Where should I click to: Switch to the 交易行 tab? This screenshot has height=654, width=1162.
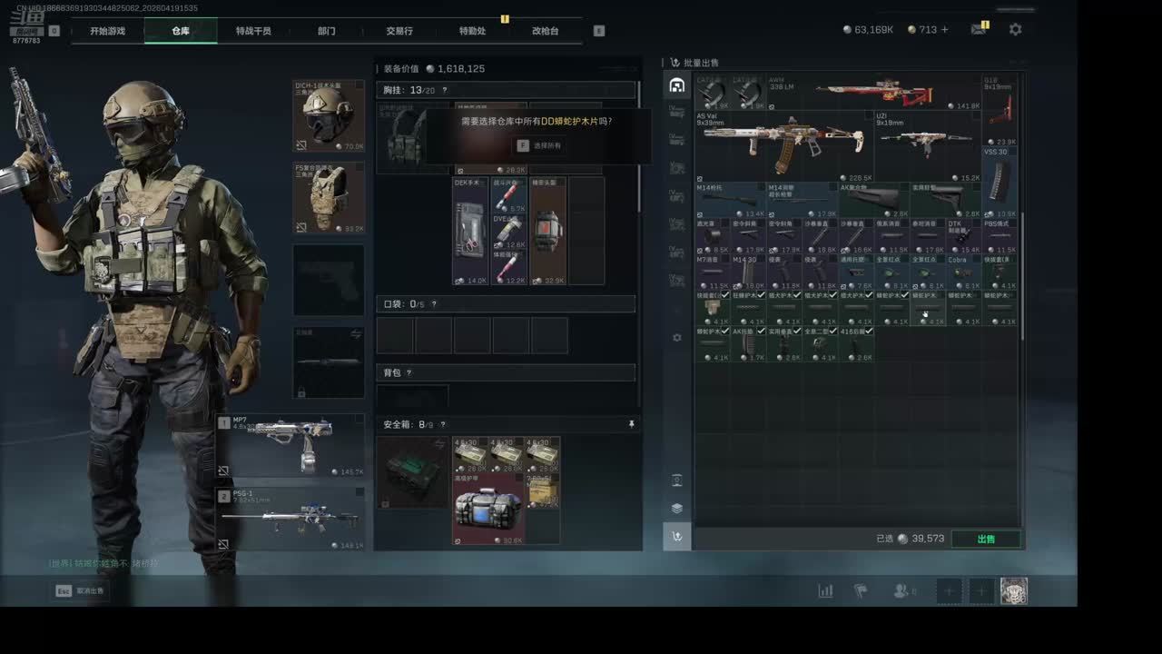click(x=399, y=31)
